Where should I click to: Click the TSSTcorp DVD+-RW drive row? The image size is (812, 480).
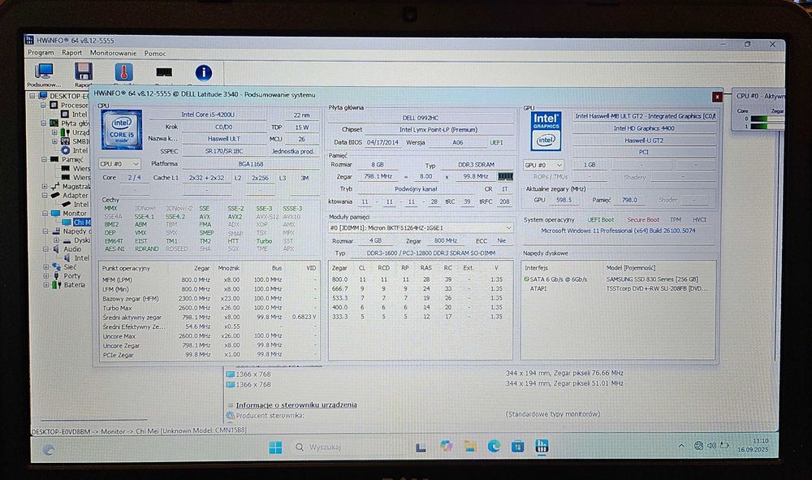616,288
